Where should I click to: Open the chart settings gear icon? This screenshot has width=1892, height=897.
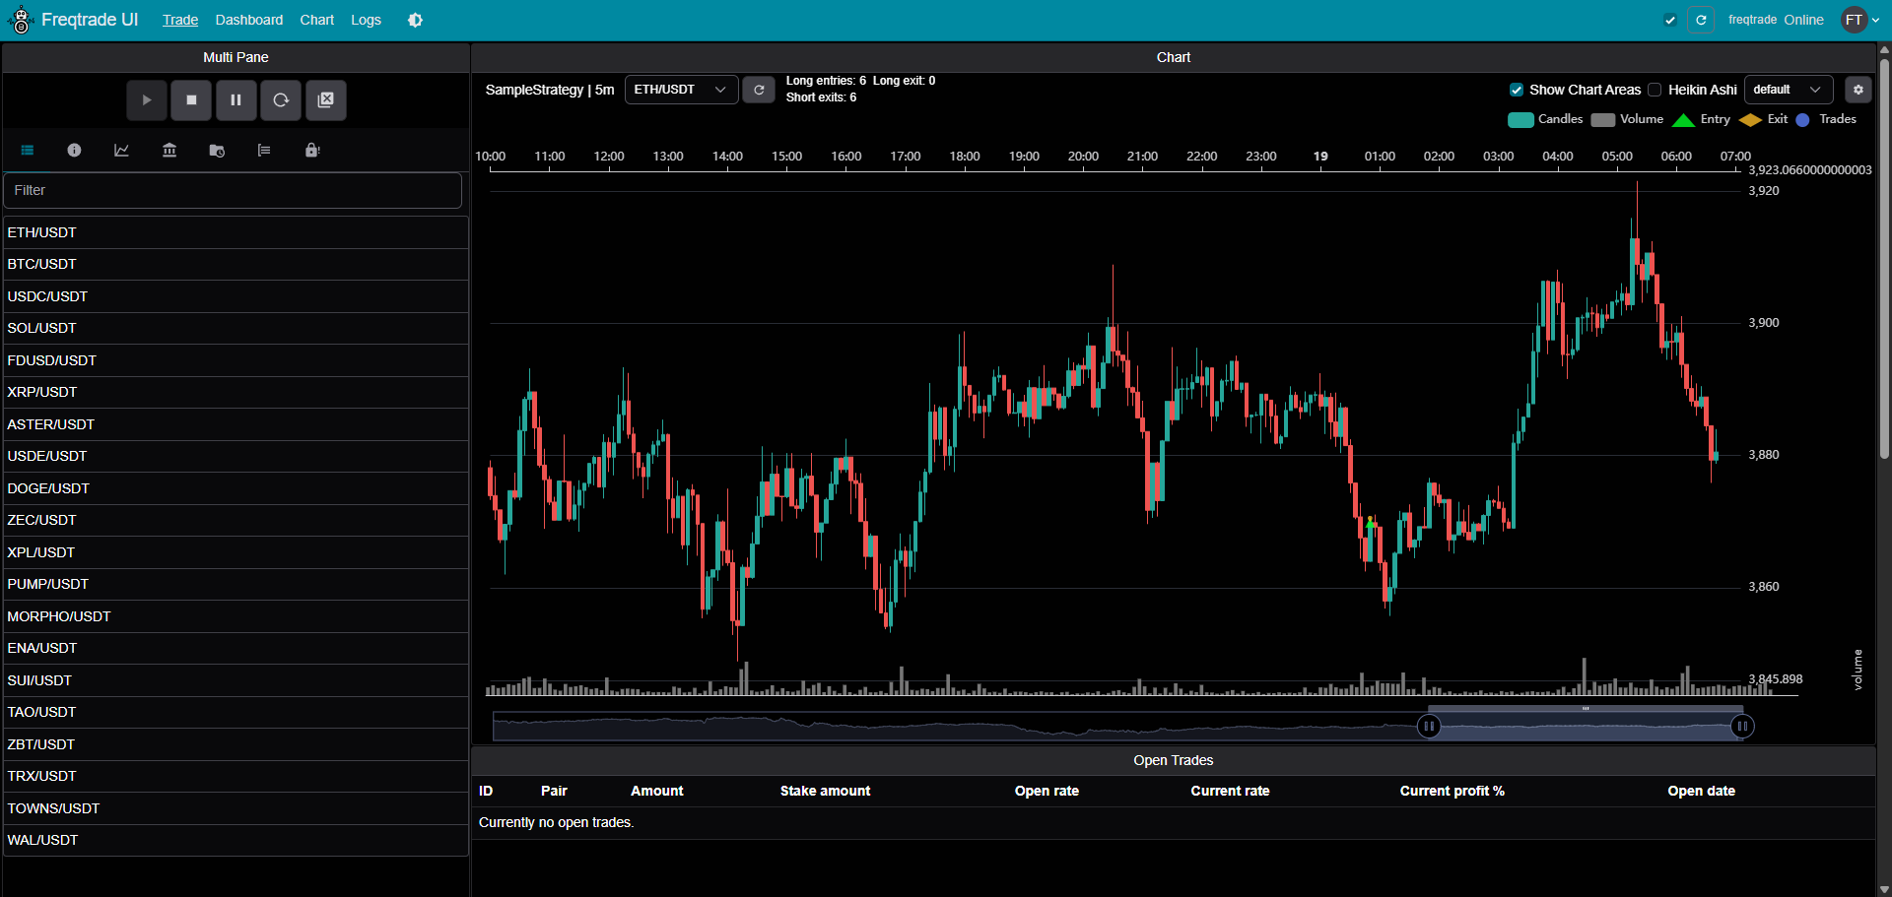click(1858, 90)
